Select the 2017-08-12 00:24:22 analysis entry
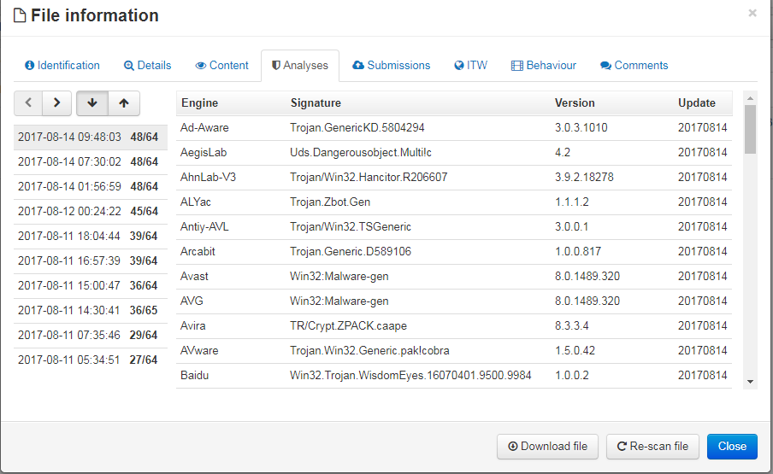Image resolution: width=773 pixels, height=474 pixels. tap(88, 212)
